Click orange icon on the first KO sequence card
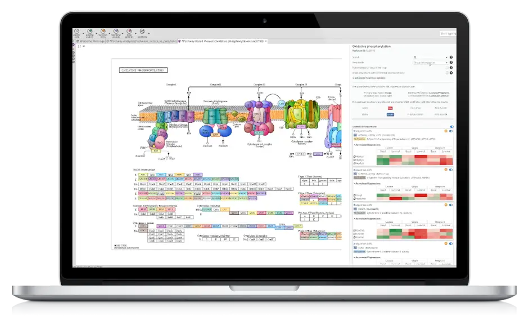This screenshot has width=529, height=317. (446, 131)
